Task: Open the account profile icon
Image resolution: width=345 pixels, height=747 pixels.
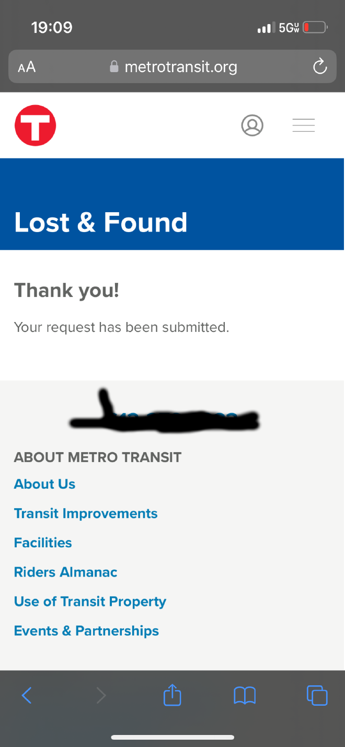Action: 252,125
